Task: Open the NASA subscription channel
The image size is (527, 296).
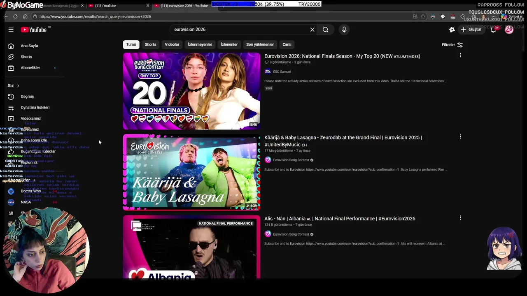Action: [26, 202]
